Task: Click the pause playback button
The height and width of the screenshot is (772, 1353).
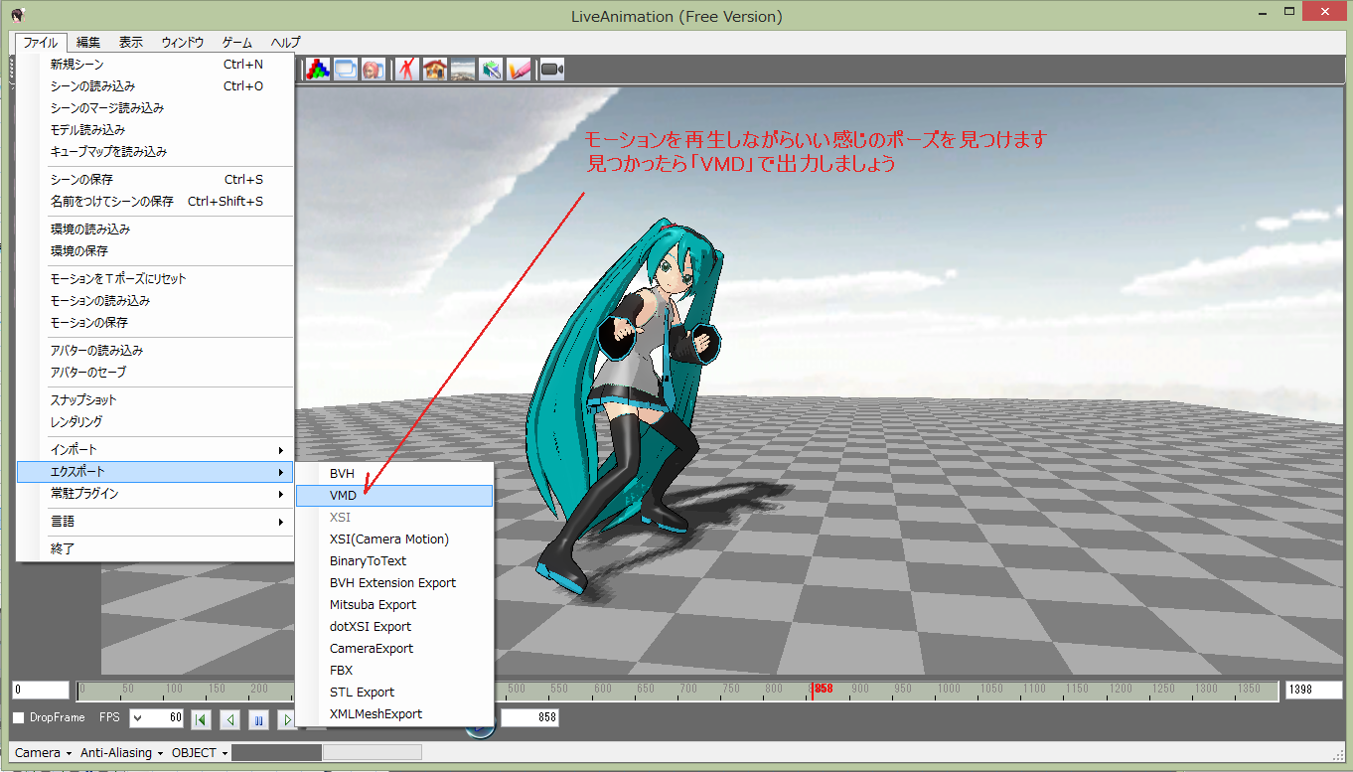Action: click(x=258, y=718)
